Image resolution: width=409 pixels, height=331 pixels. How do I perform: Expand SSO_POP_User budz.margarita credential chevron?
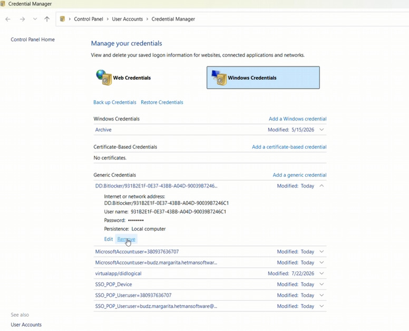322,306
